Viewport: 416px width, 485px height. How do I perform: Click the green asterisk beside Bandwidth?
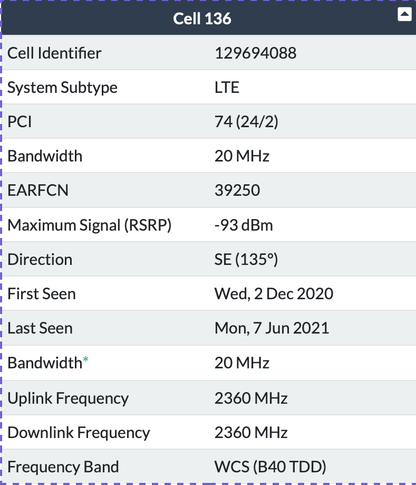point(85,359)
